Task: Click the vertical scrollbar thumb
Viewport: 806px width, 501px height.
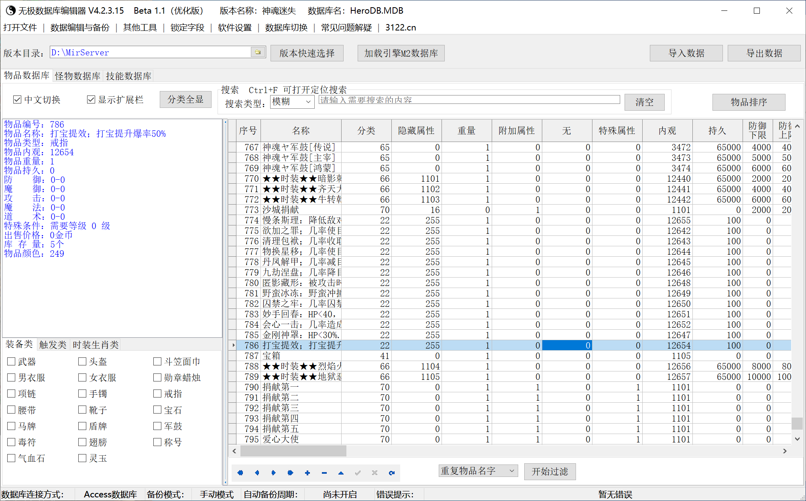Action: (797, 424)
